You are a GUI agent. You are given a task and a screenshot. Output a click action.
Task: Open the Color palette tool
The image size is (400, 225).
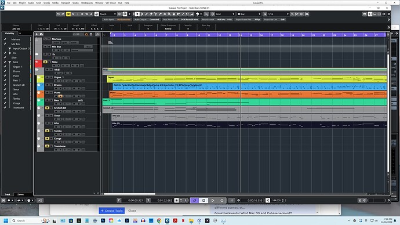pyautogui.click(x=198, y=14)
